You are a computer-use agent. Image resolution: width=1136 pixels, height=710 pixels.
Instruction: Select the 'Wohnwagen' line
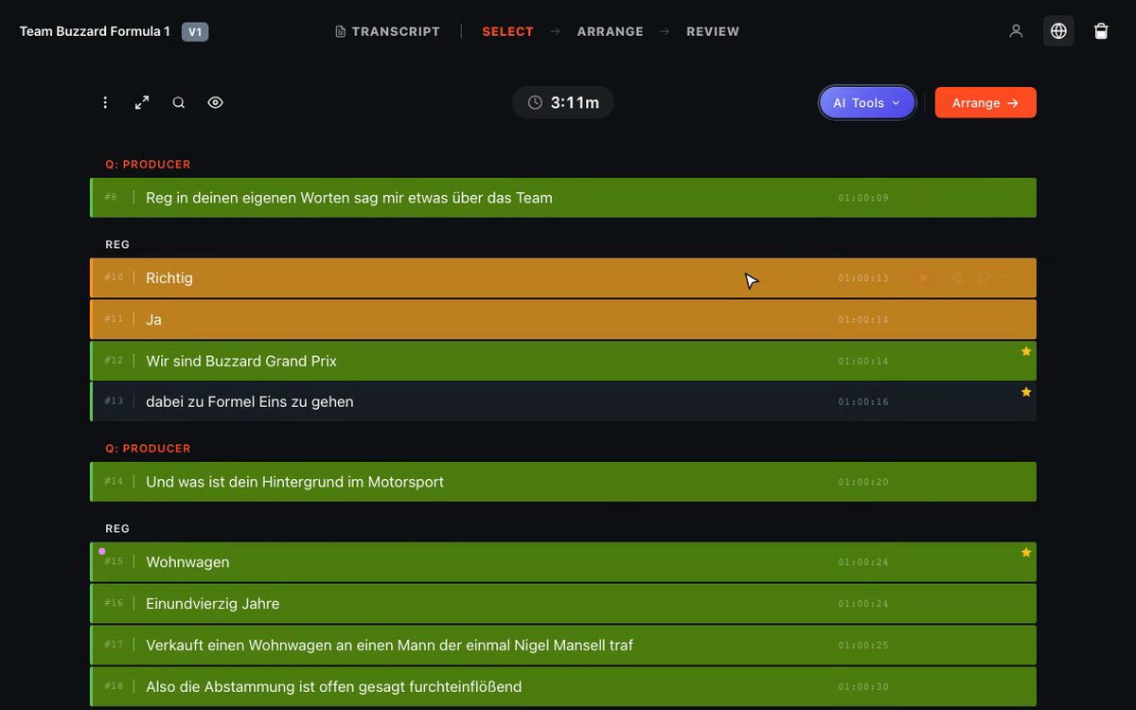click(563, 561)
